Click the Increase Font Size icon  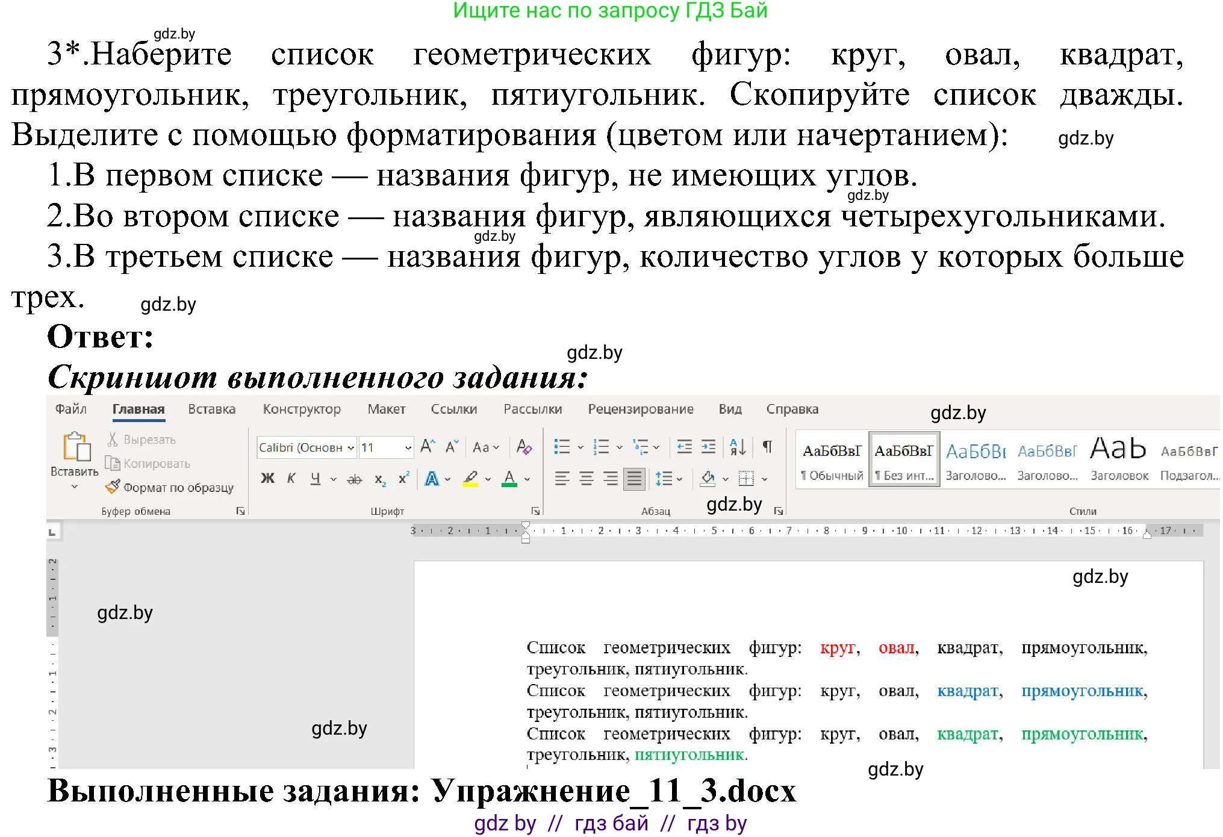click(x=428, y=447)
